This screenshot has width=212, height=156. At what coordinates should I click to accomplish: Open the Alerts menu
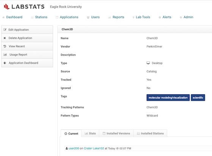167,17
